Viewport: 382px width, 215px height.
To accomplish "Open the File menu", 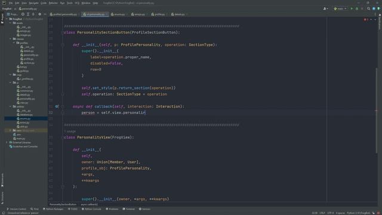I will [x=11, y=3].
